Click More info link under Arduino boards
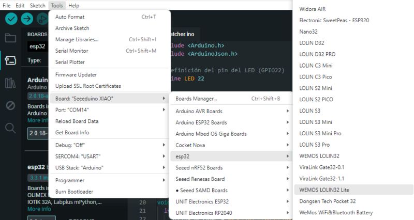The height and width of the screenshot is (220, 414). point(39,120)
